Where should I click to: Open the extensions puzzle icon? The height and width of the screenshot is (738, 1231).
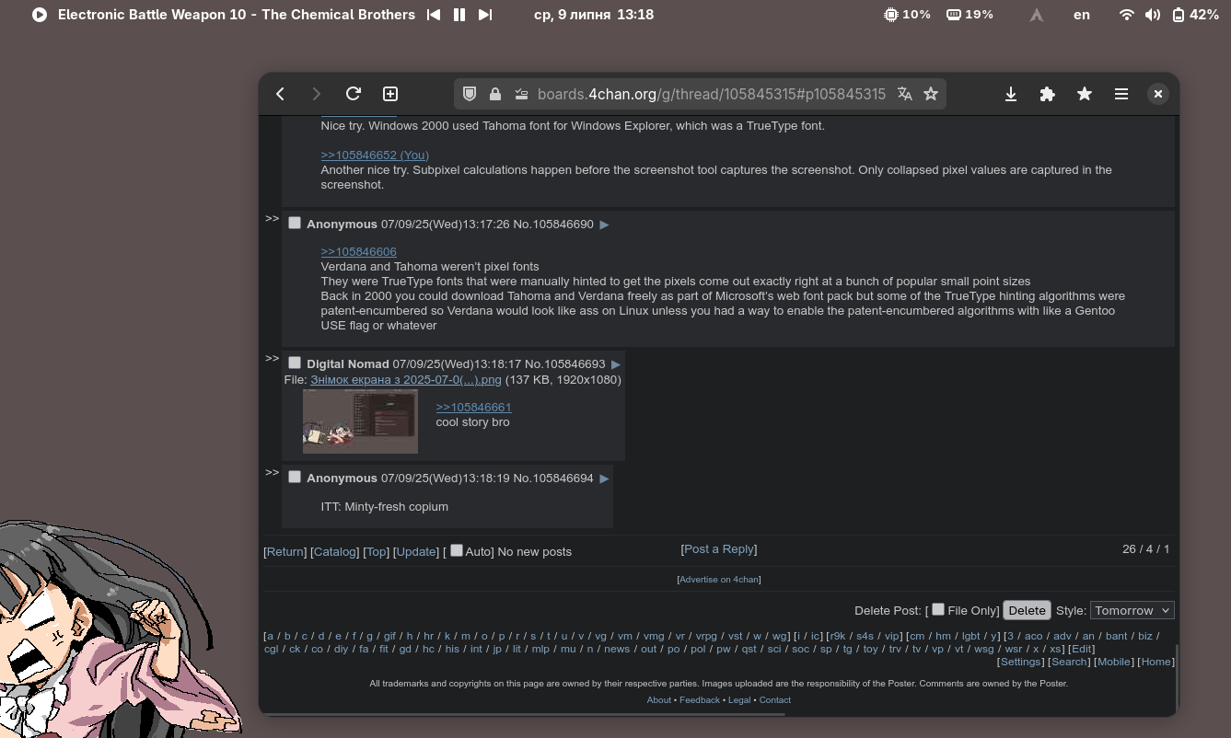click(1048, 94)
